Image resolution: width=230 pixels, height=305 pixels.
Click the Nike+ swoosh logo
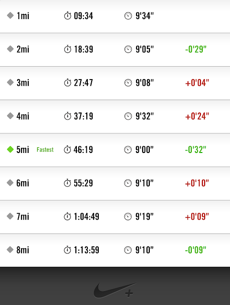(x=115, y=291)
